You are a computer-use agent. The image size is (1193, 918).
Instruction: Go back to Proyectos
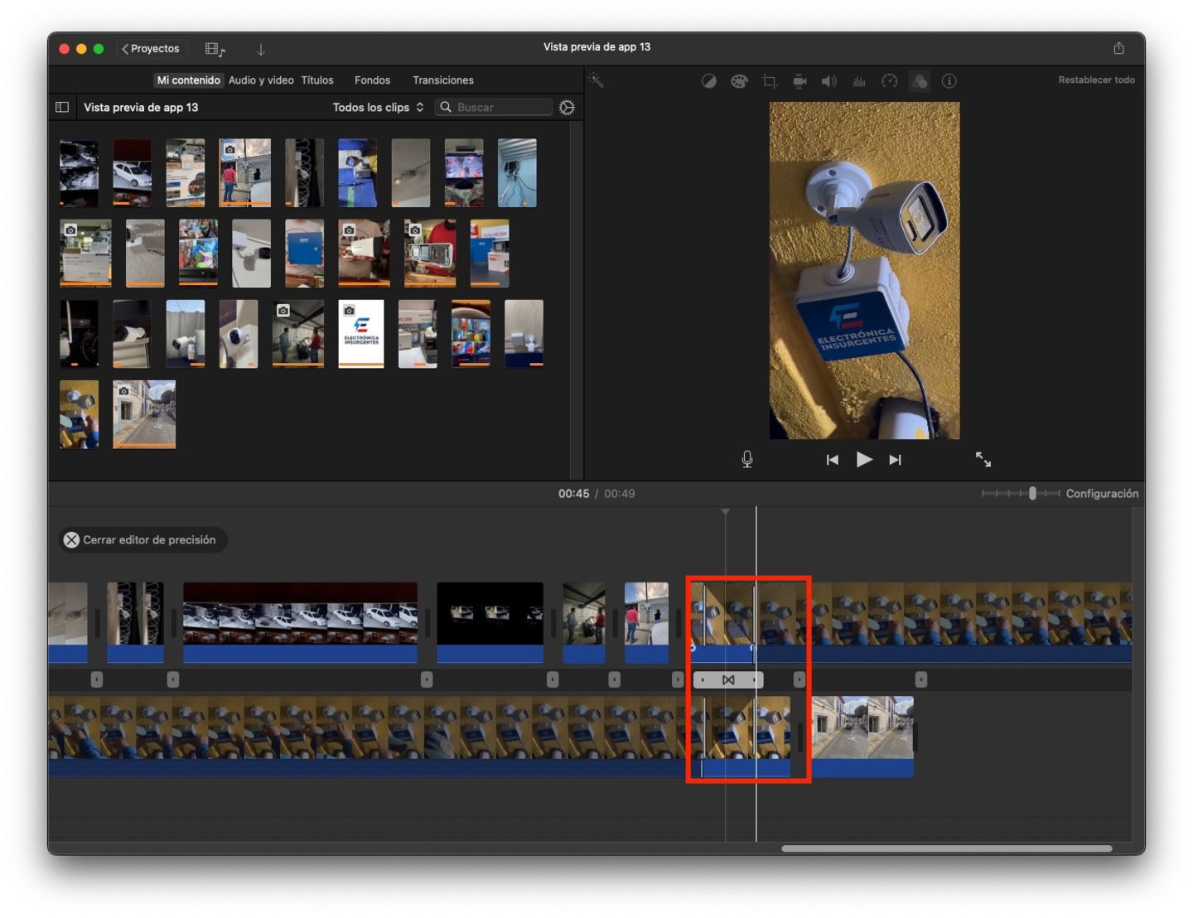coord(152,49)
